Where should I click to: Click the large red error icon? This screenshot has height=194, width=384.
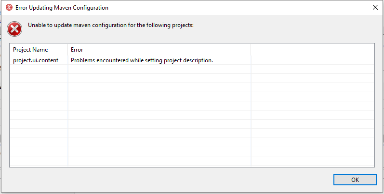pyautogui.click(x=15, y=29)
